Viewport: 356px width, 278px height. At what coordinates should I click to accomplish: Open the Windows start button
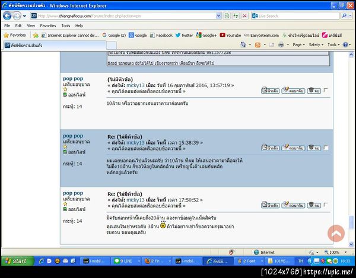[17, 261]
